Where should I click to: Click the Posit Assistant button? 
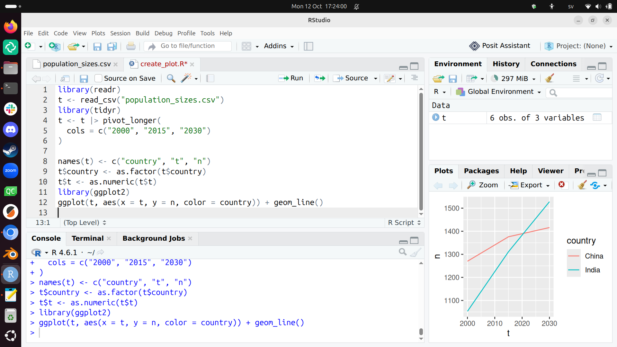500,46
